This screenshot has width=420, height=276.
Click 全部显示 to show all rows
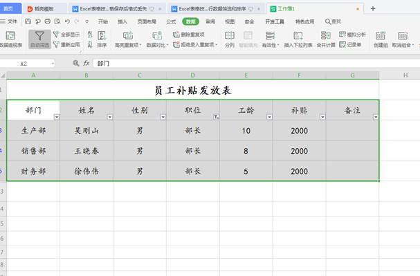[66, 35]
